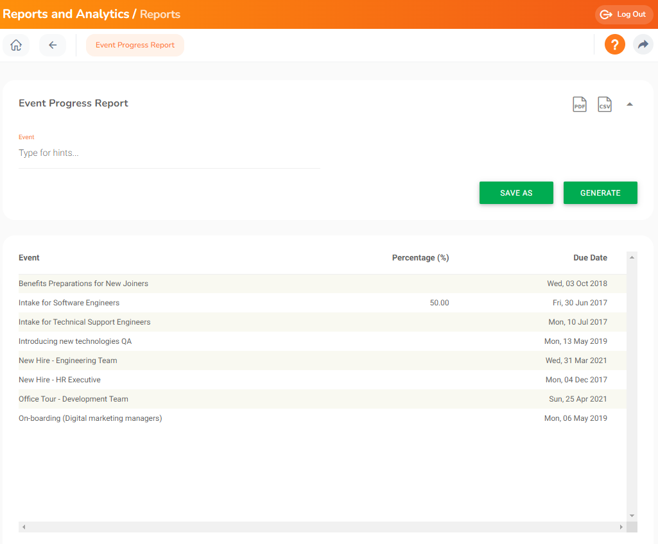Select Benefits Preparations for New Joiners row

[x=322, y=284]
